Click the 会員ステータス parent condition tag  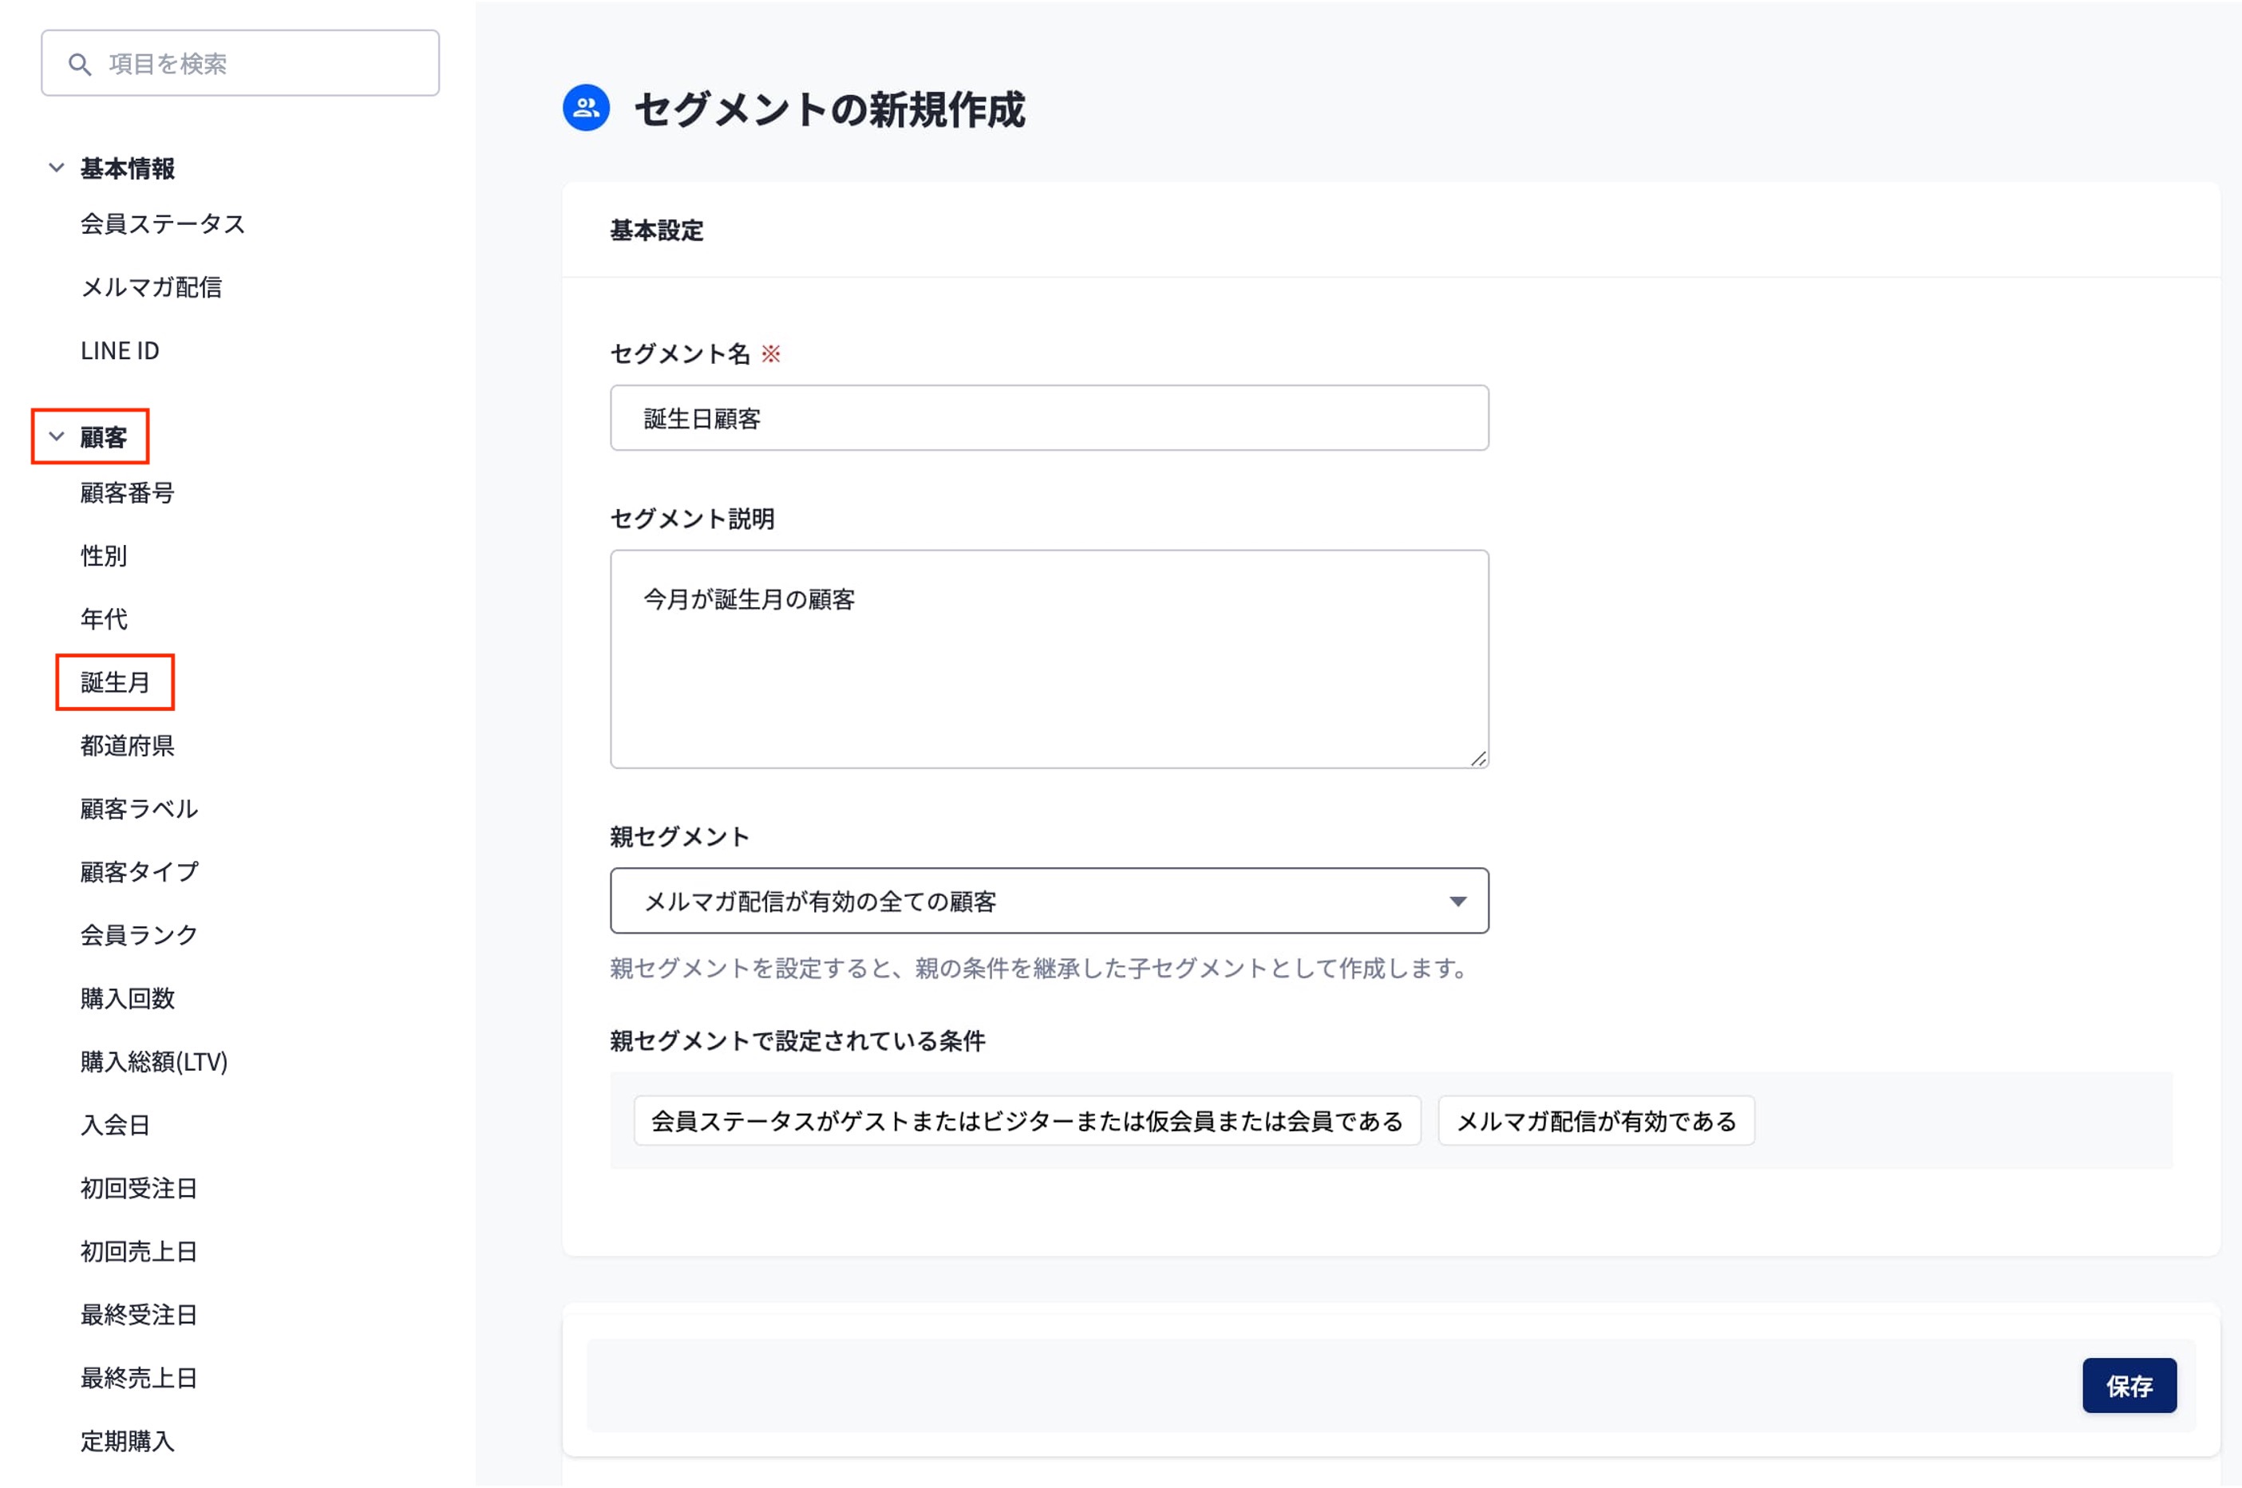1026,1122
